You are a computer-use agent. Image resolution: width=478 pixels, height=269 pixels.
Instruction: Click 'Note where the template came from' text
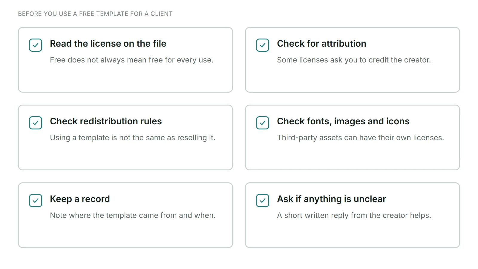pos(113,215)
